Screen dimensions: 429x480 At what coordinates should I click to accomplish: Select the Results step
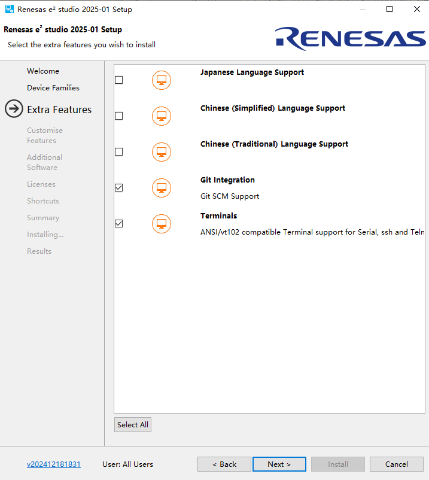point(39,251)
